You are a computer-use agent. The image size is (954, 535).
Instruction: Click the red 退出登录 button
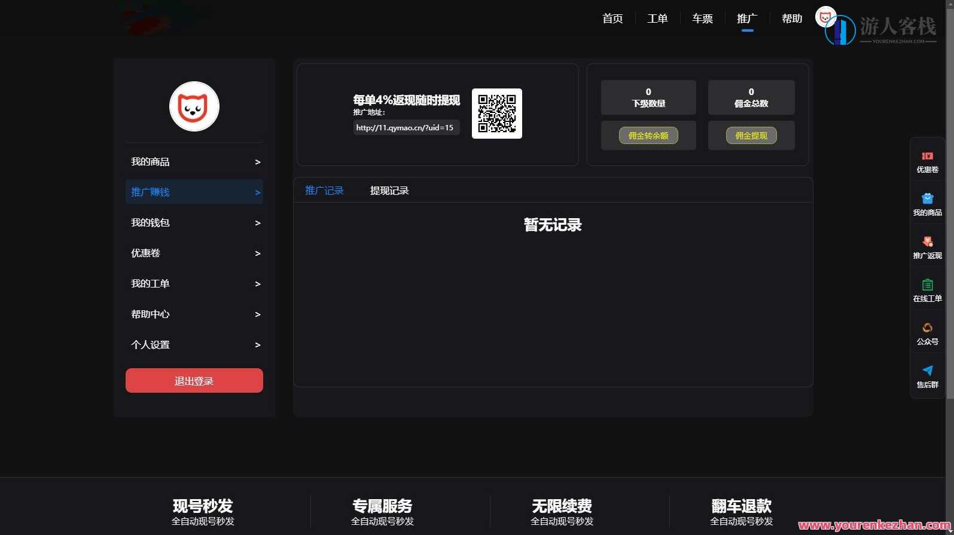pos(194,381)
